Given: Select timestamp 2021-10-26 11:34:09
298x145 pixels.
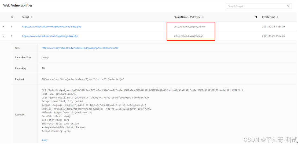Looking at the screenshot, I should 273,27.
